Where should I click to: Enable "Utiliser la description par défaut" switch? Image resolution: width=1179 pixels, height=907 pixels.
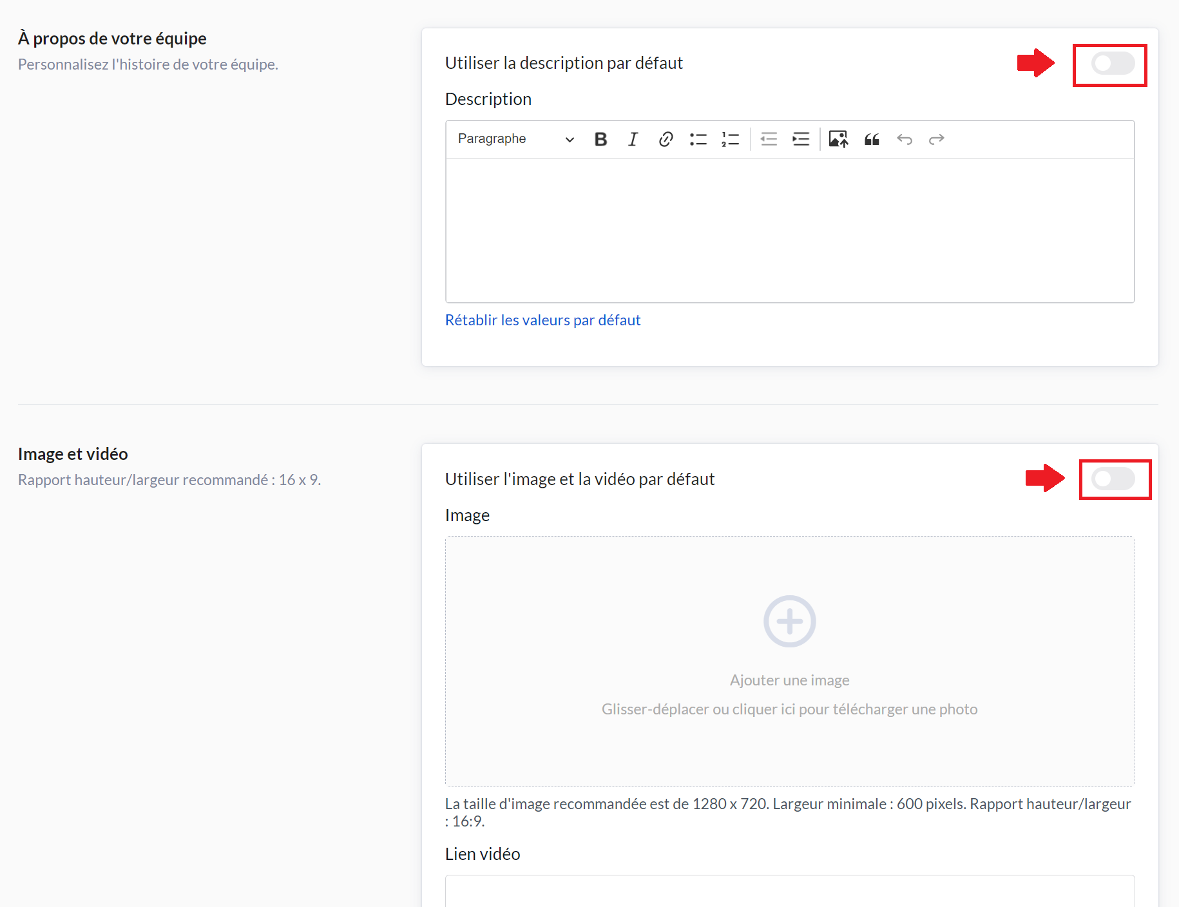click(x=1113, y=64)
